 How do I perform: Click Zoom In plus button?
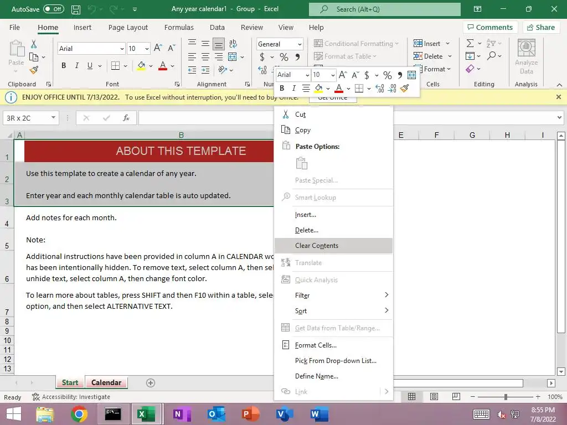(538, 397)
